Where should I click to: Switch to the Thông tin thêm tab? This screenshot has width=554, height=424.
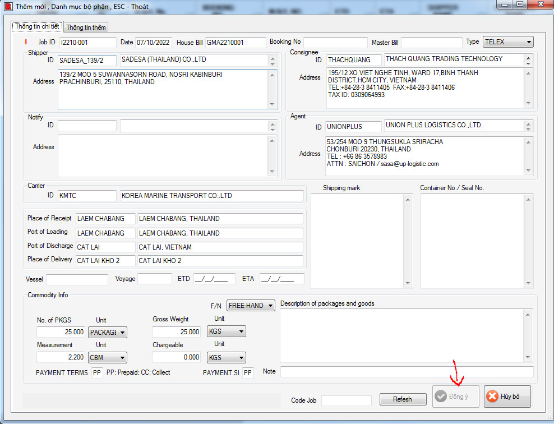coord(86,27)
